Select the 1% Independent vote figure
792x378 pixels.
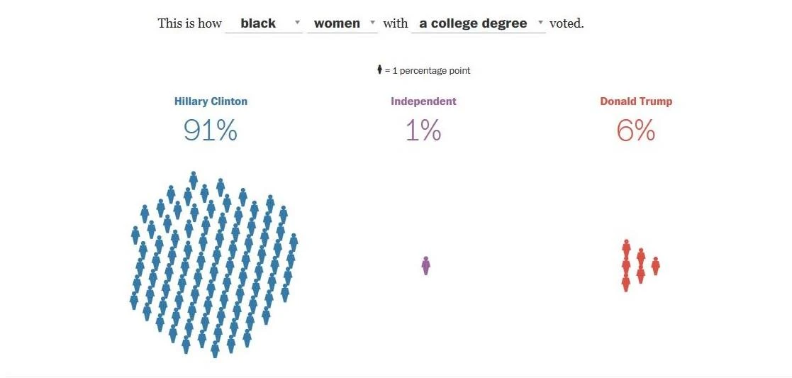[x=423, y=130]
